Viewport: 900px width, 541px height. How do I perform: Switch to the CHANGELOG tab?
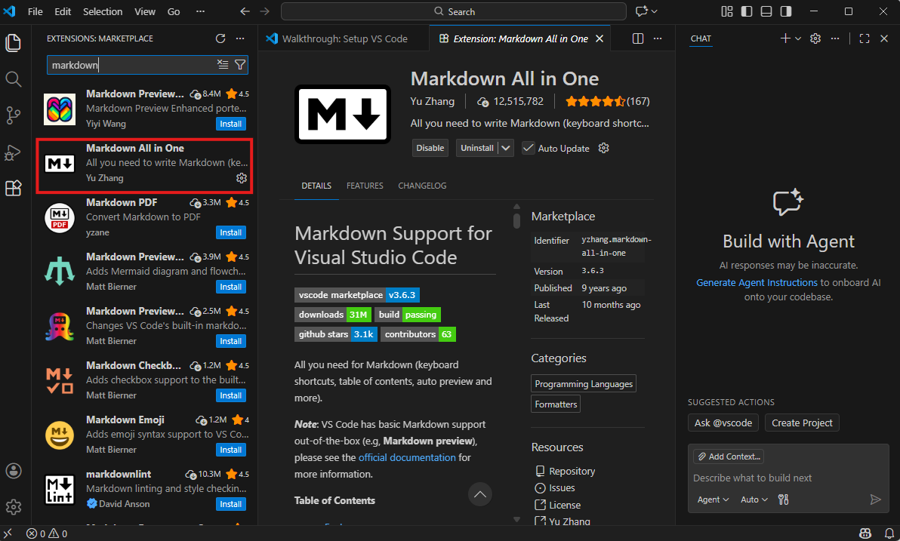pyautogui.click(x=422, y=186)
